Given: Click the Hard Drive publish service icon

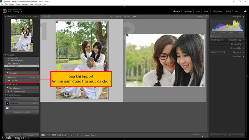Looking at the screenshot, I should pyautogui.click(x=7, y=99).
